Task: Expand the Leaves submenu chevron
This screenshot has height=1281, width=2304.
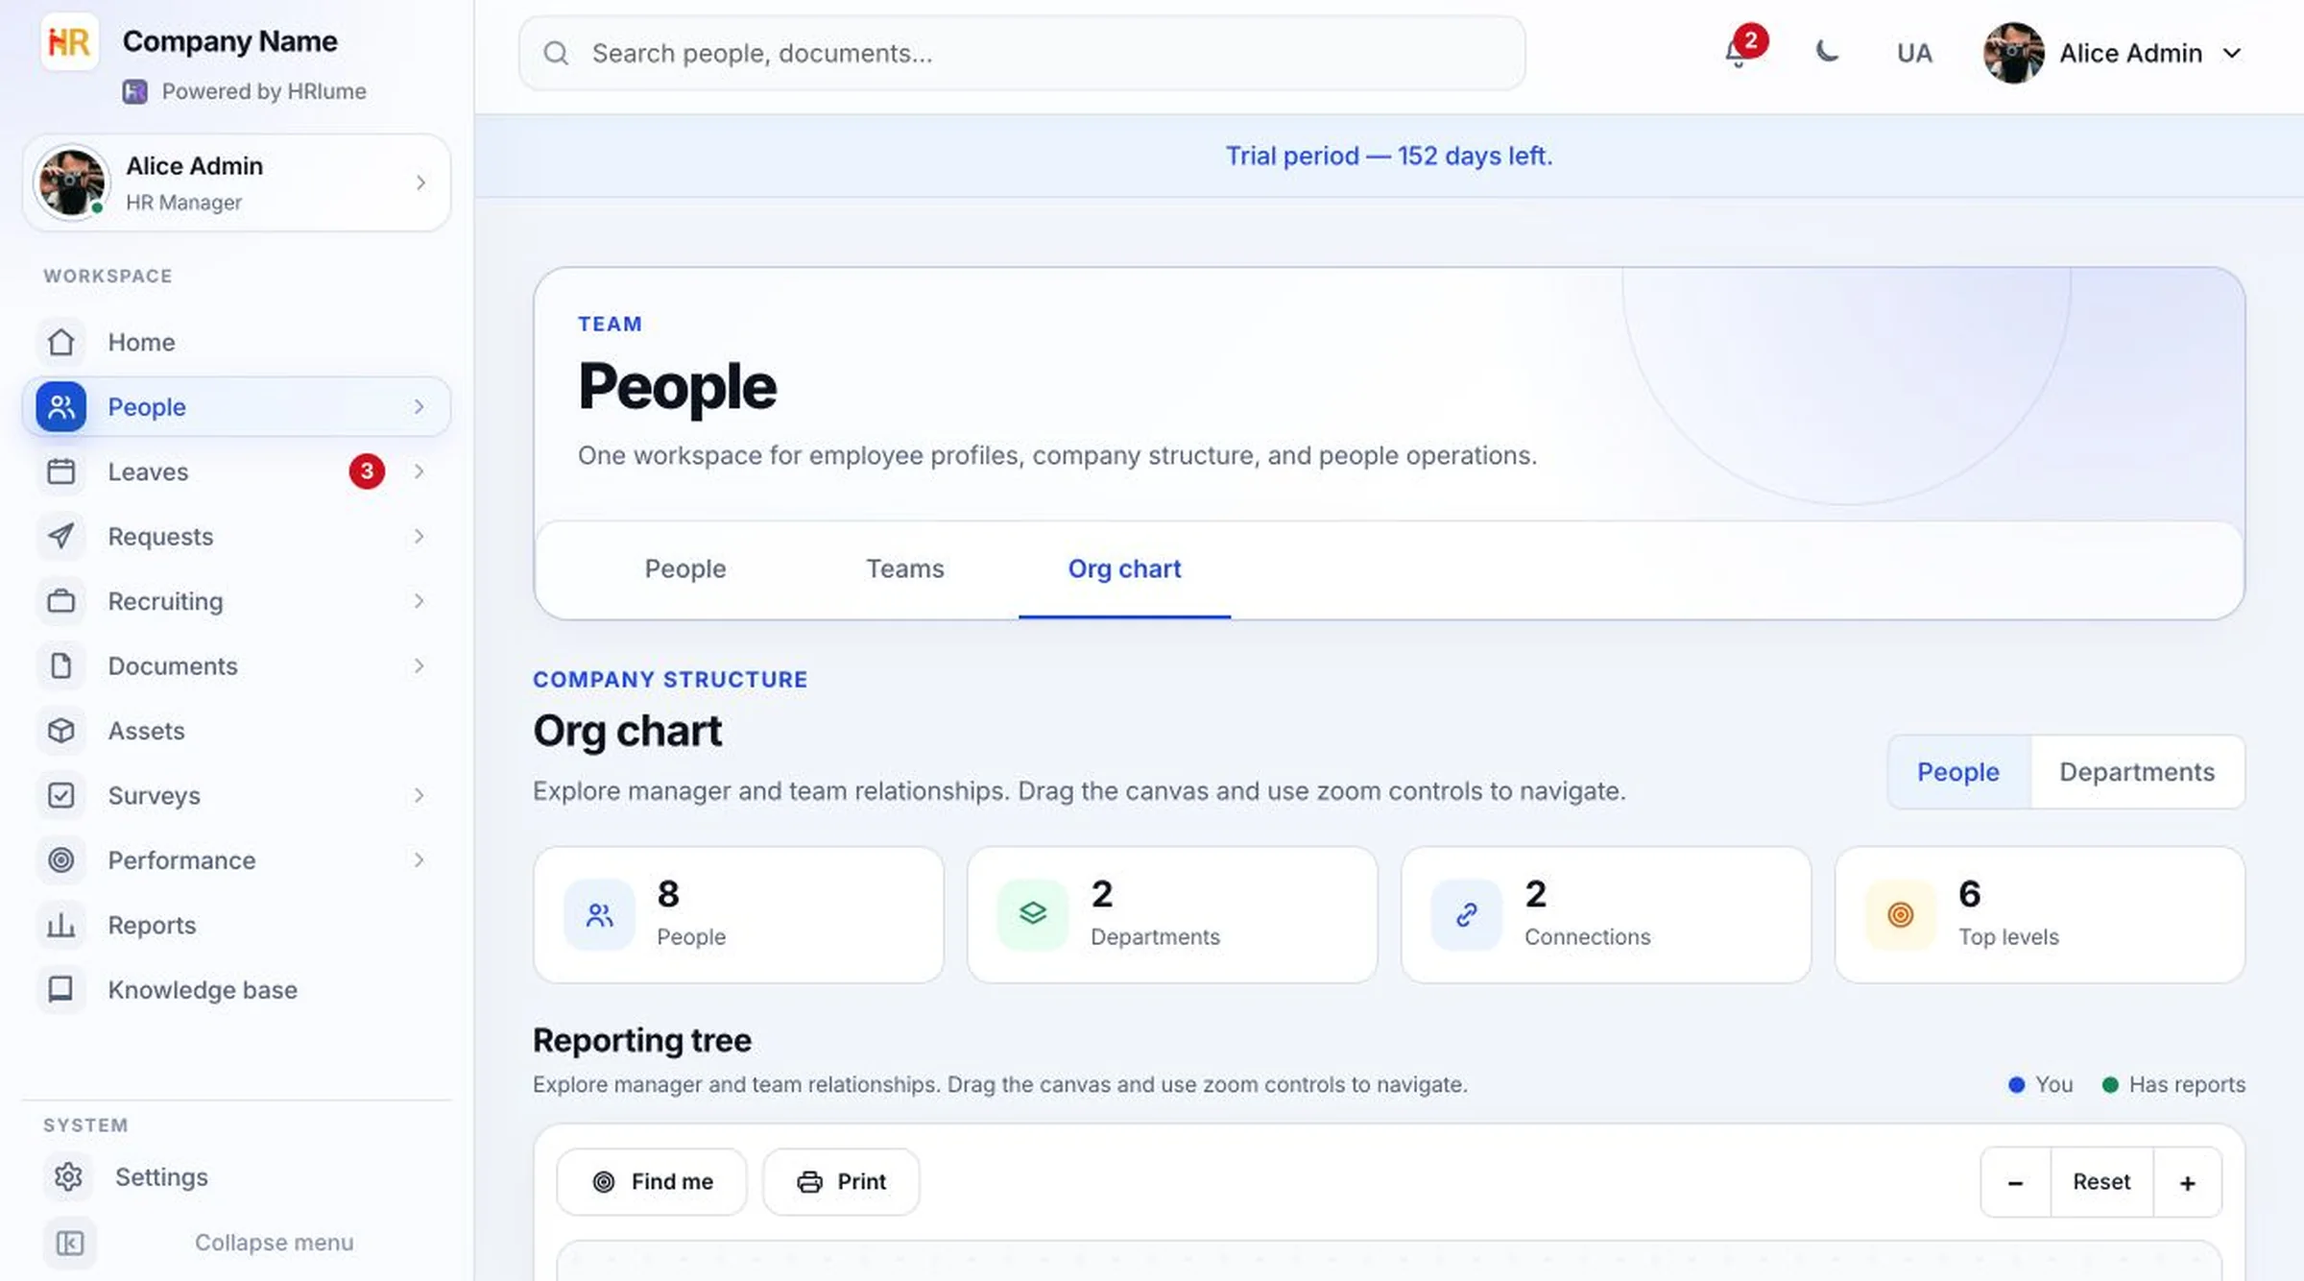Action: click(419, 471)
